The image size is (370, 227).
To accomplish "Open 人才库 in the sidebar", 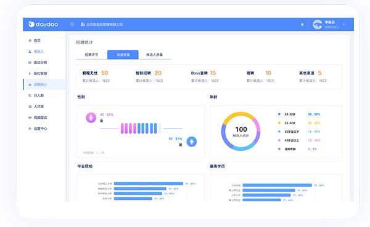I will pos(39,106).
